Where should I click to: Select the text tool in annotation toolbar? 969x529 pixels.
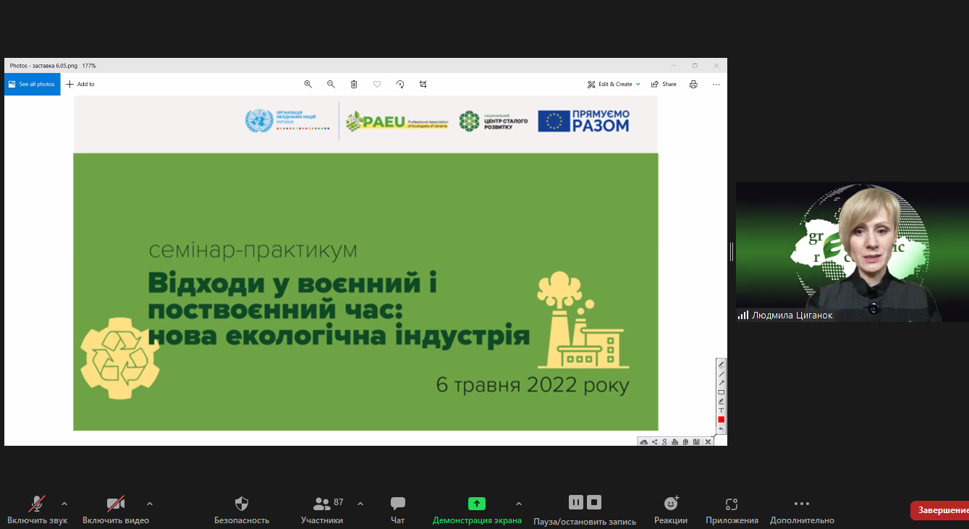click(x=721, y=410)
